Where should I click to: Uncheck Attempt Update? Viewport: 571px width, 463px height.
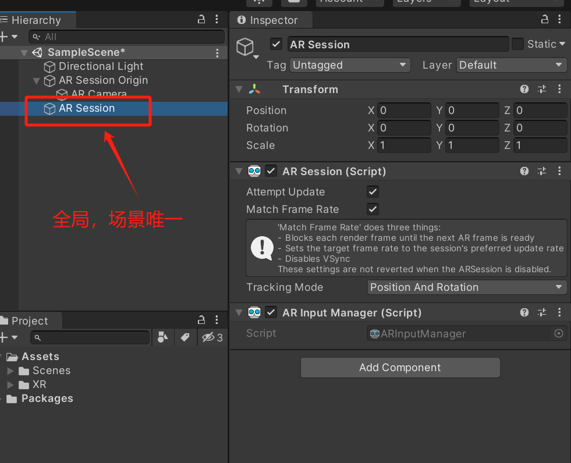[x=373, y=192]
